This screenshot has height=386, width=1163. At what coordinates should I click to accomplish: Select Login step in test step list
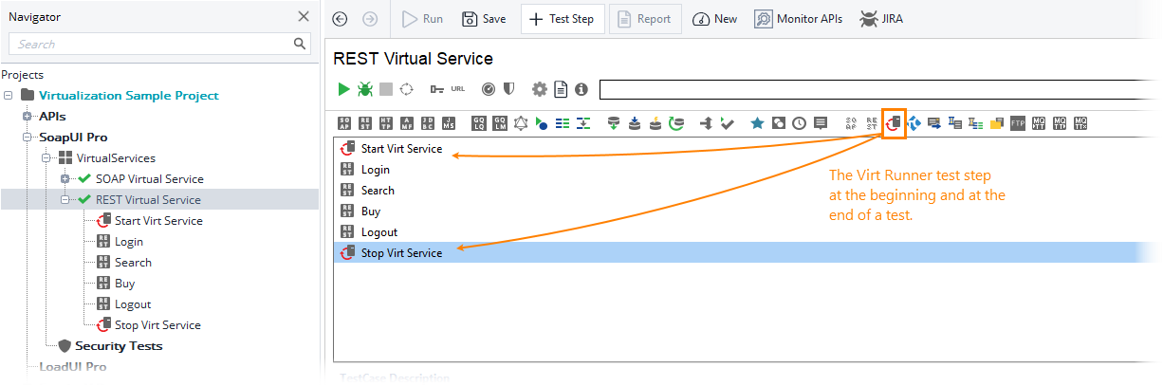coord(376,170)
